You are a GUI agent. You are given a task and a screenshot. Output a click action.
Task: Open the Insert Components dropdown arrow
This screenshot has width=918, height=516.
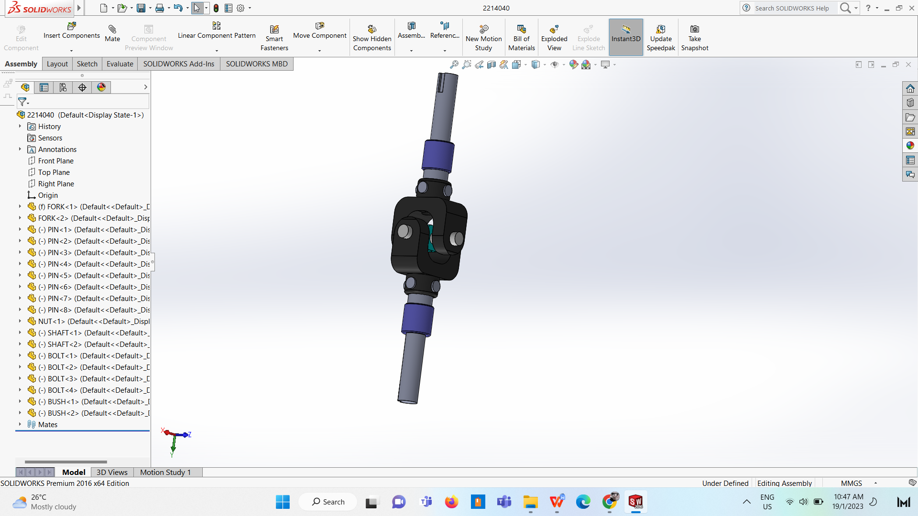click(72, 51)
